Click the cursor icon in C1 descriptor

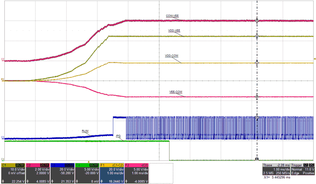pyautogui.click(x=3, y=182)
